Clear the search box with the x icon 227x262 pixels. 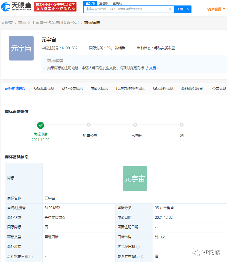pos(170,9)
